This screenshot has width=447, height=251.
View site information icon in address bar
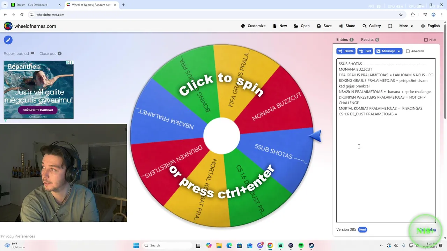click(x=32, y=15)
